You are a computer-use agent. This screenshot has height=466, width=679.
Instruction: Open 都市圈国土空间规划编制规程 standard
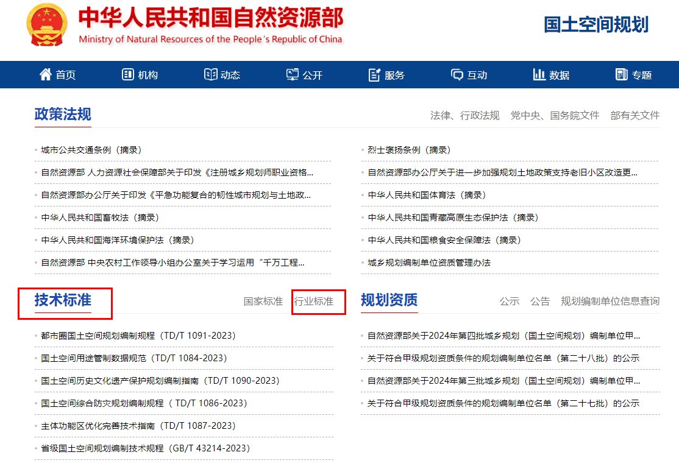(138, 336)
